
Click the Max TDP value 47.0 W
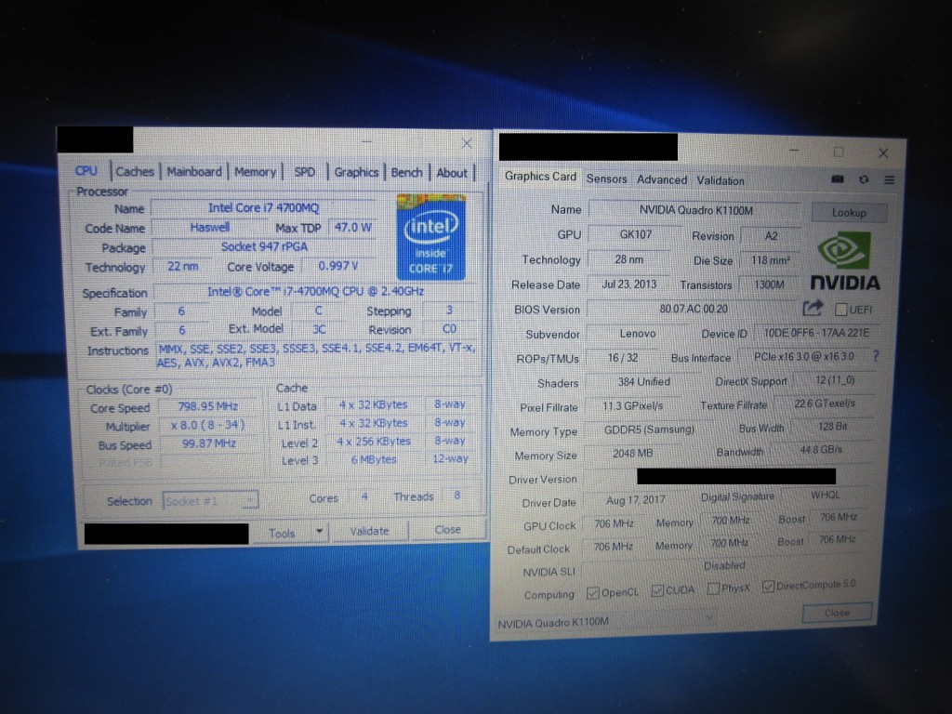point(352,227)
